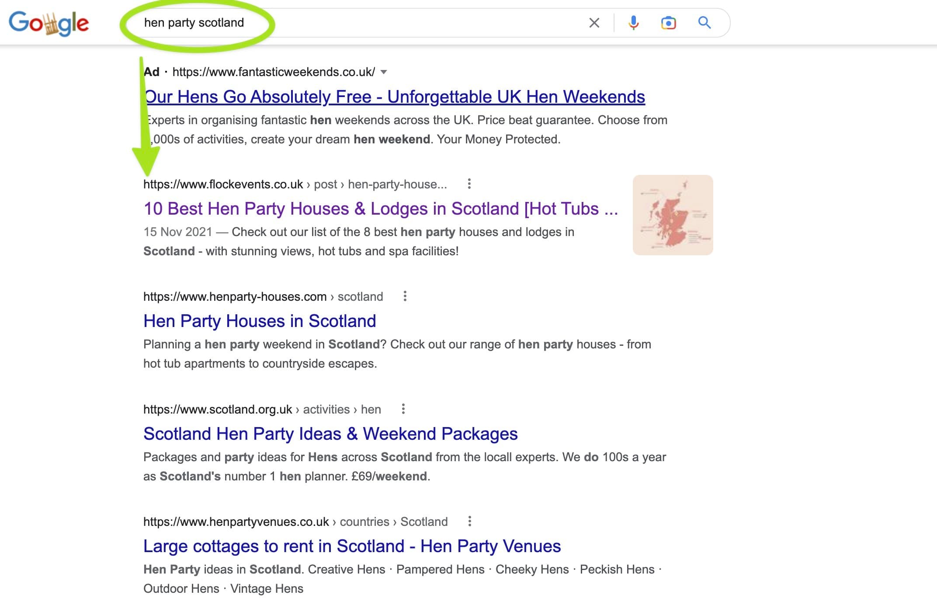The height and width of the screenshot is (612, 937).
Task: Click the 15 Nov 2021 date text
Action: coord(177,232)
